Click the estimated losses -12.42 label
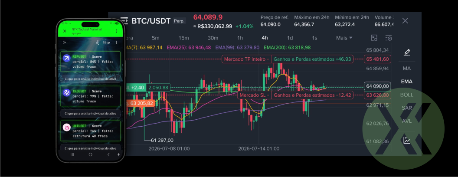 (312, 95)
